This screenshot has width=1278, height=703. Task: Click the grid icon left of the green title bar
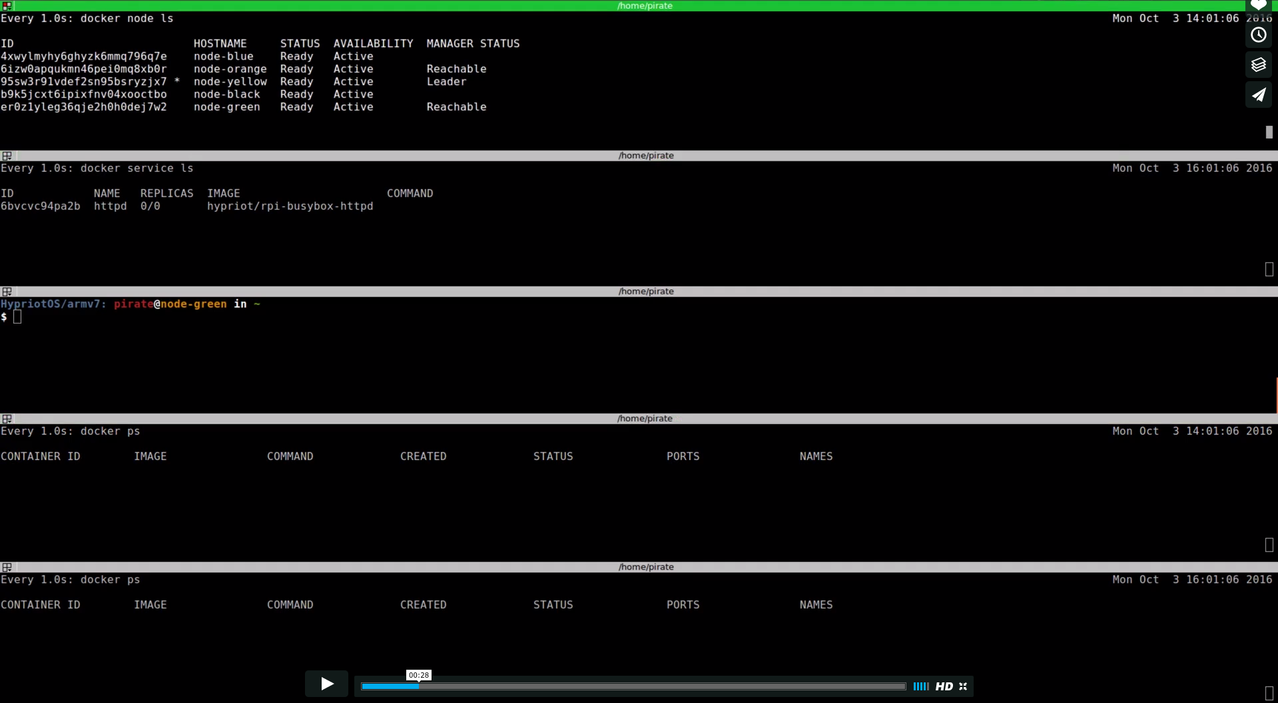click(x=7, y=5)
